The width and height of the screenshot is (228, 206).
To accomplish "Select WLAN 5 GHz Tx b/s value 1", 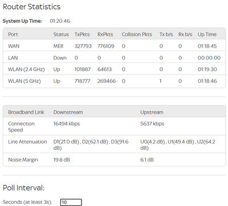I will click(161, 81).
